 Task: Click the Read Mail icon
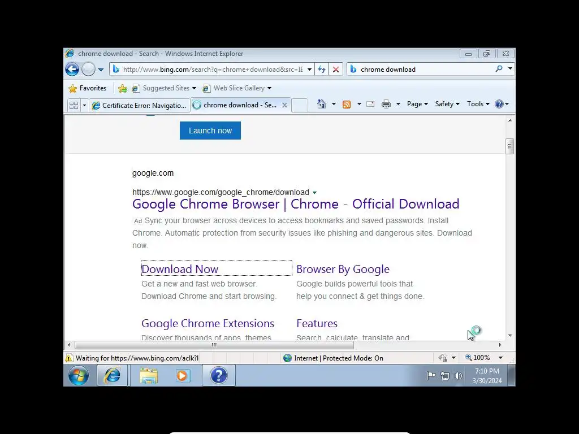(x=370, y=104)
